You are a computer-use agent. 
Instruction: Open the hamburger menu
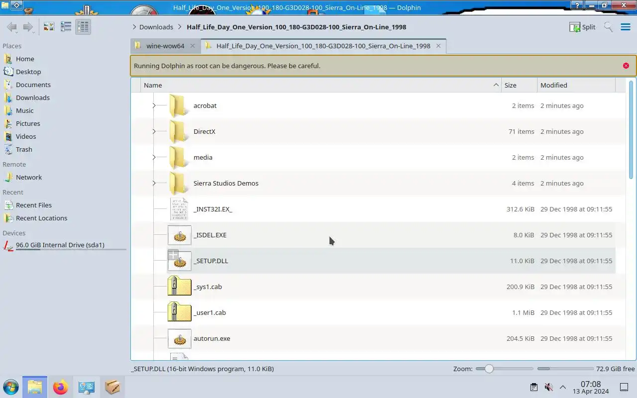[626, 27]
